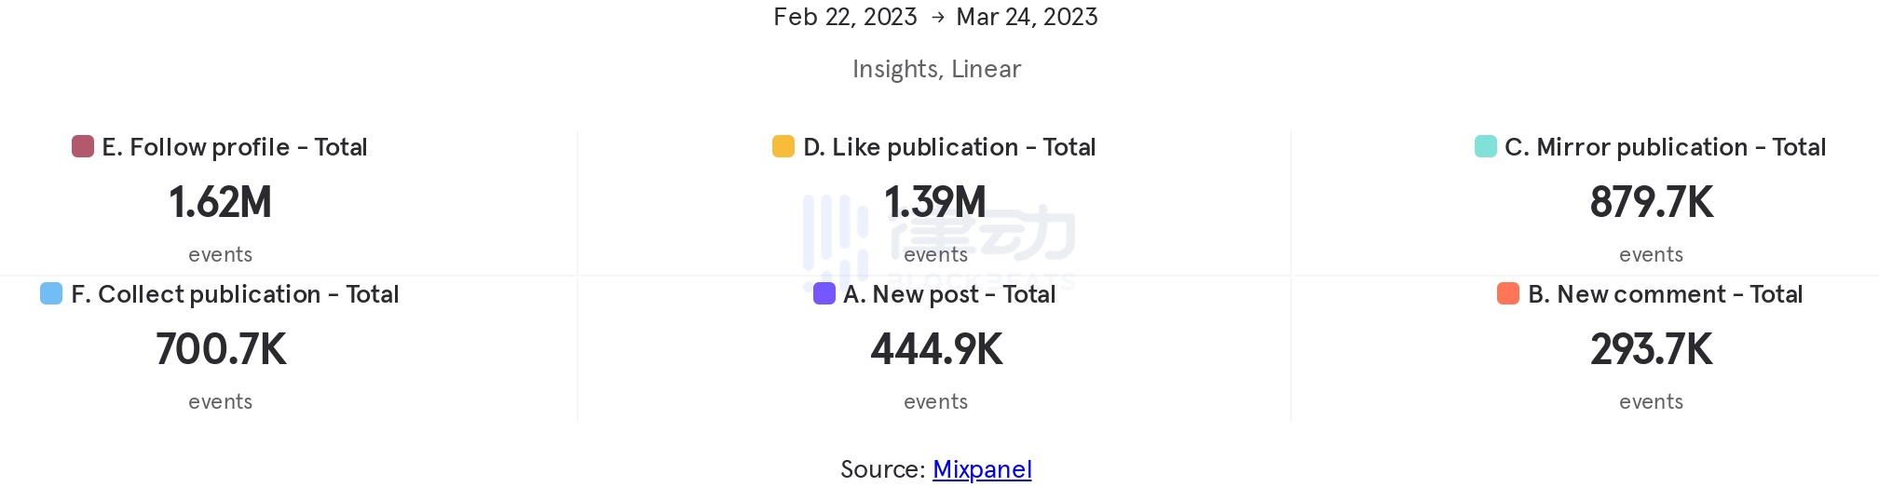This screenshot has width=1879, height=487.
Task: Click the 293.7K events value
Action: pyautogui.click(x=1651, y=349)
